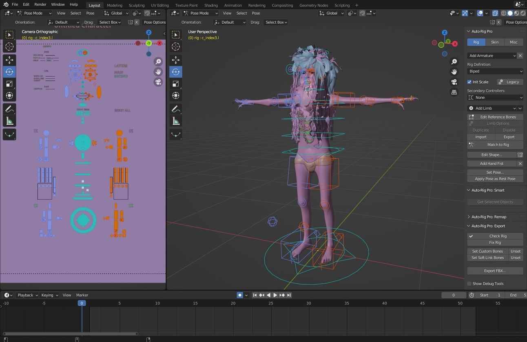Image resolution: width=527 pixels, height=342 pixels.
Task: Collapse the Auto-Rig Pro: Export panel
Action: [x=468, y=226]
